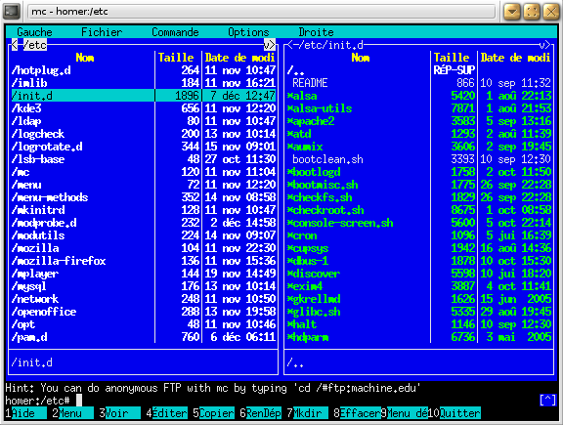
Task: Select the /mkinitrd directory
Action: [x=144, y=210]
